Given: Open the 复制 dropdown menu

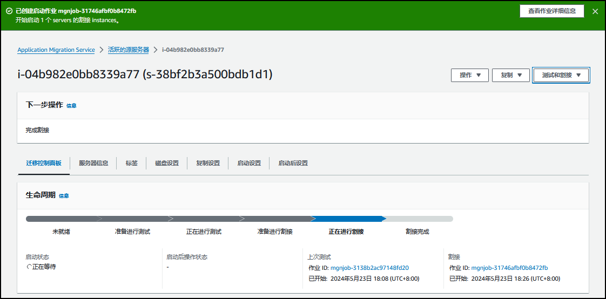Looking at the screenshot, I should coord(511,76).
